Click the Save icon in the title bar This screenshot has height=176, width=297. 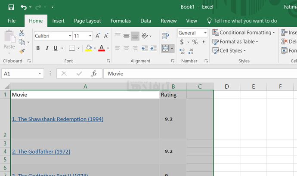point(11,7)
